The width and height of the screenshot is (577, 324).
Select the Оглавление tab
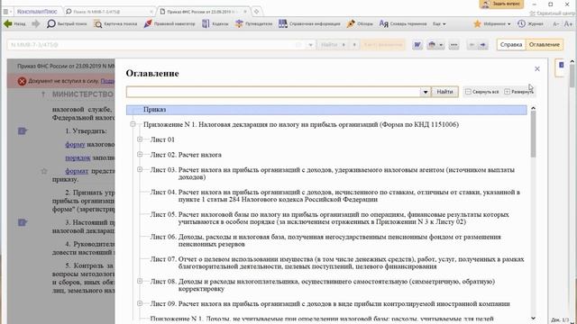pyautogui.click(x=545, y=45)
